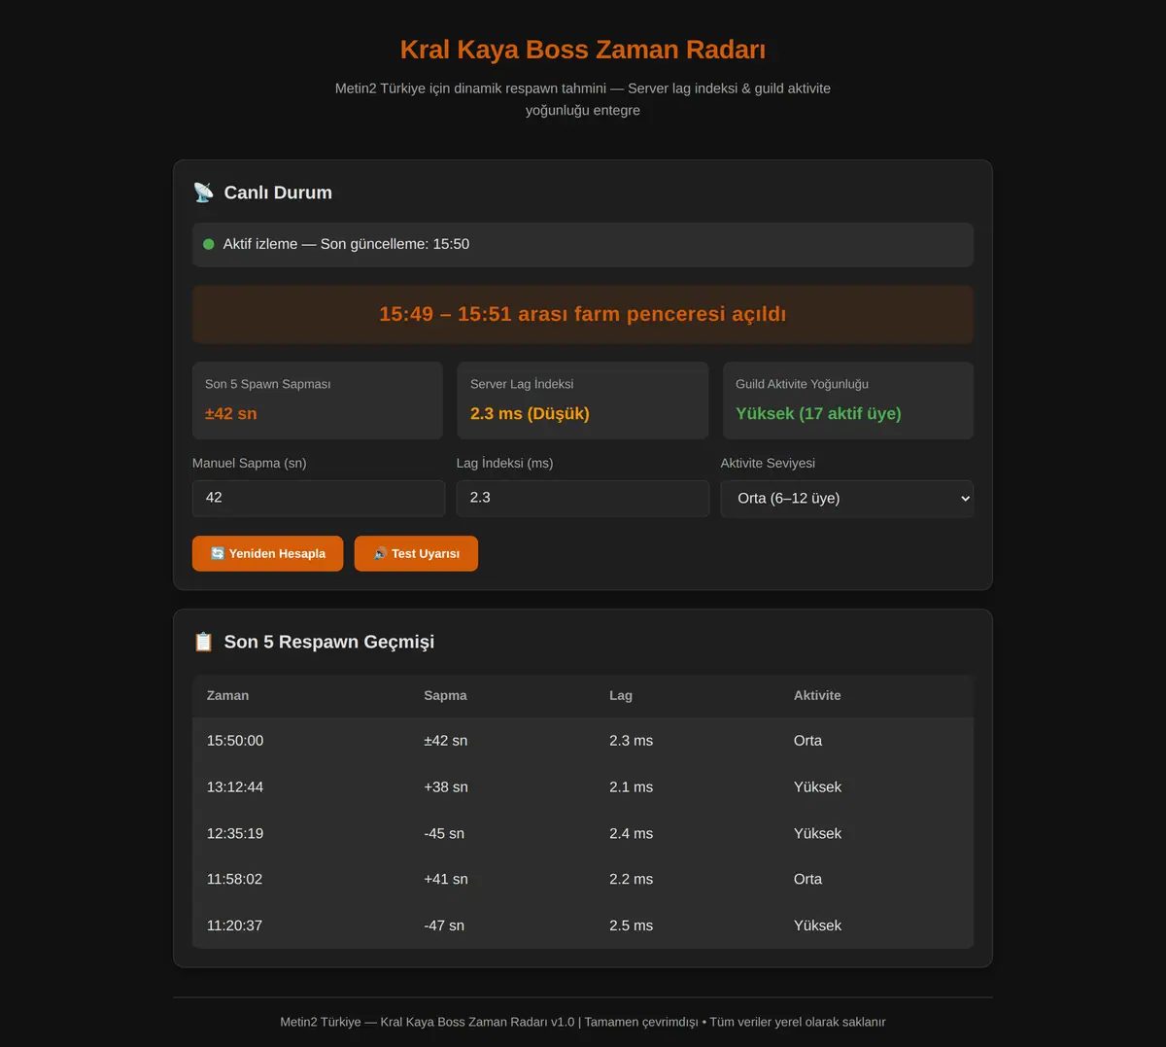Click the green active monitoring status dot
Image resolution: width=1166 pixels, height=1047 pixels.
coord(208,244)
